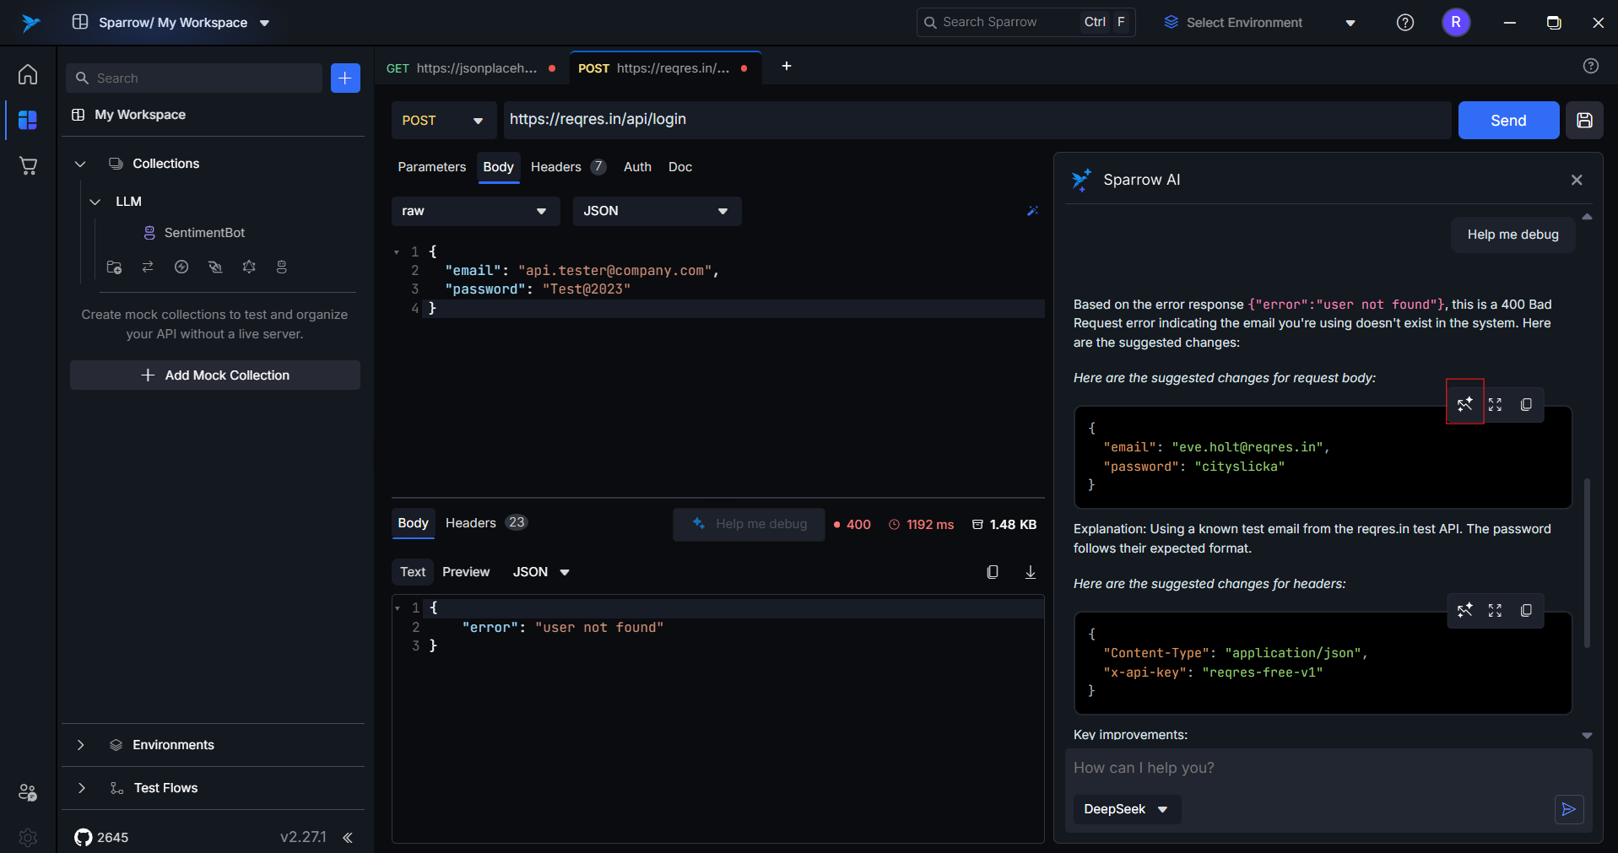This screenshot has height=853, width=1618.
Task: Open the user profile avatar R
Action: click(x=1456, y=23)
